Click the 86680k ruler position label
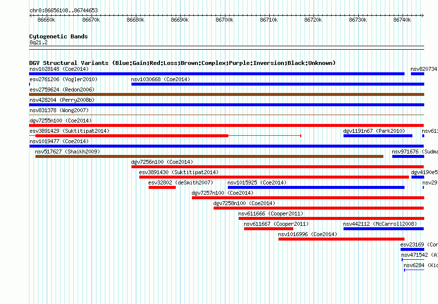Viewport: 438px width, 304px height. (135, 20)
